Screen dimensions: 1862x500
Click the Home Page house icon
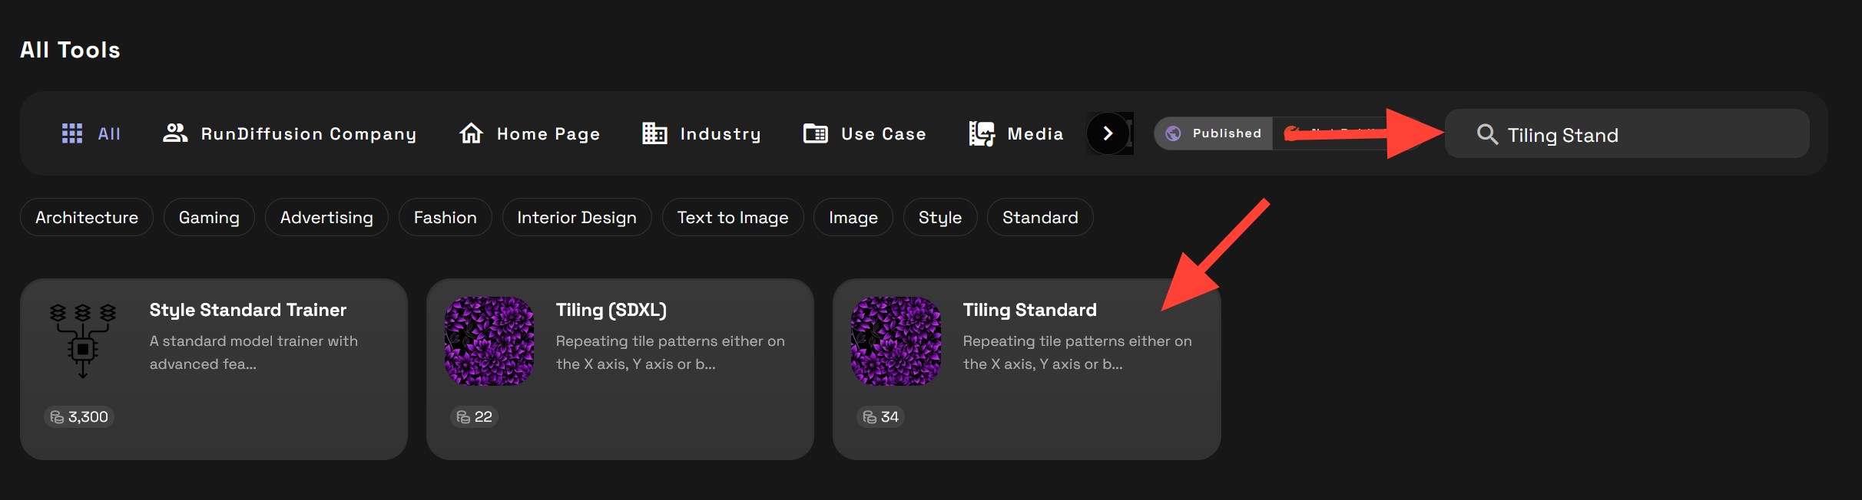click(471, 133)
